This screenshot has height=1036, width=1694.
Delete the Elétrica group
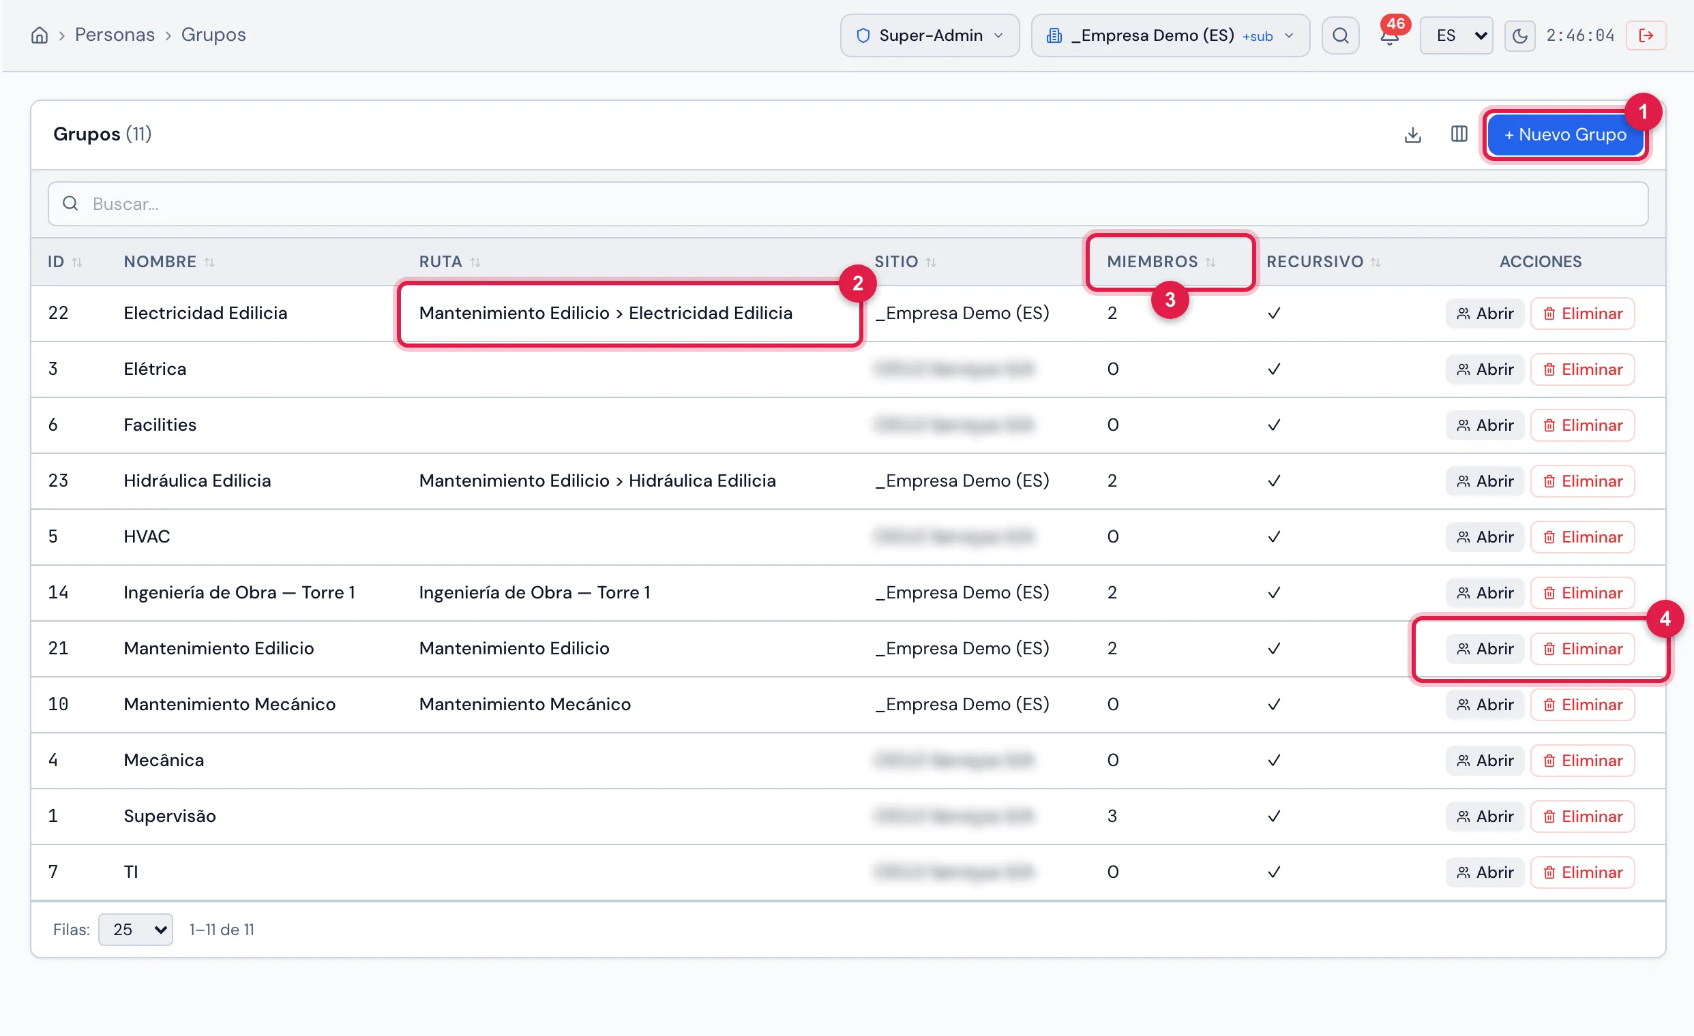1582,369
